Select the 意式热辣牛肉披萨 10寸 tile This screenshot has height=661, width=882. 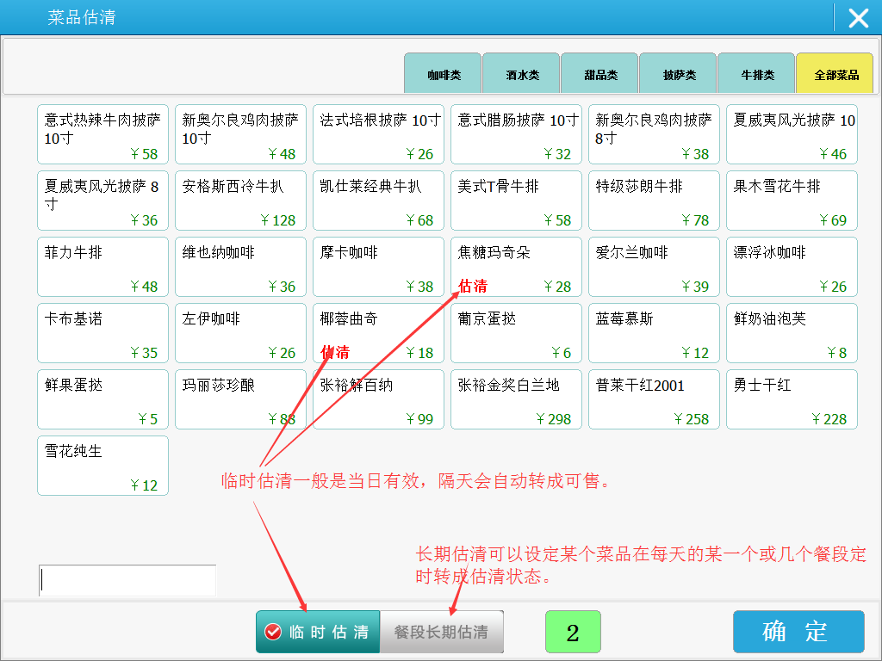(102, 133)
